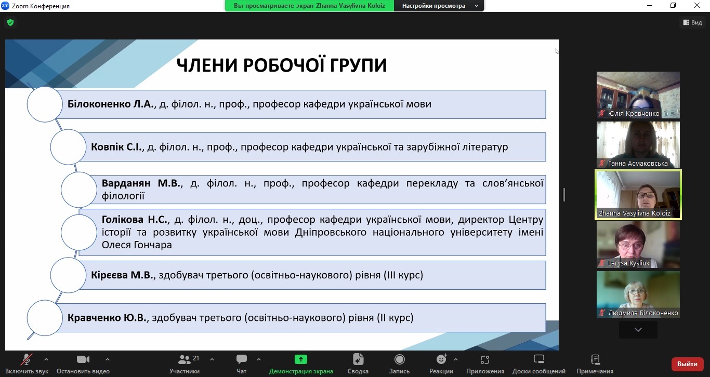The width and height of the screenshot is (710, 377).
Task: Open Доски сообщений whiteboards
Action: pos(538,363)
